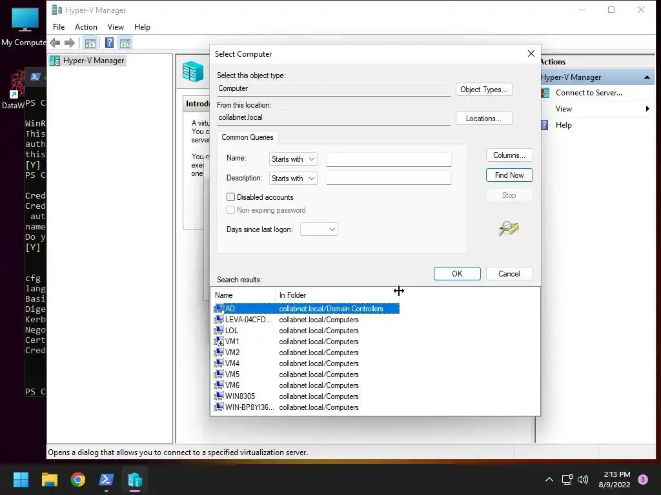Open the My Computer desktop icon
The image size is (661, 495).
[x=25, y=26]
